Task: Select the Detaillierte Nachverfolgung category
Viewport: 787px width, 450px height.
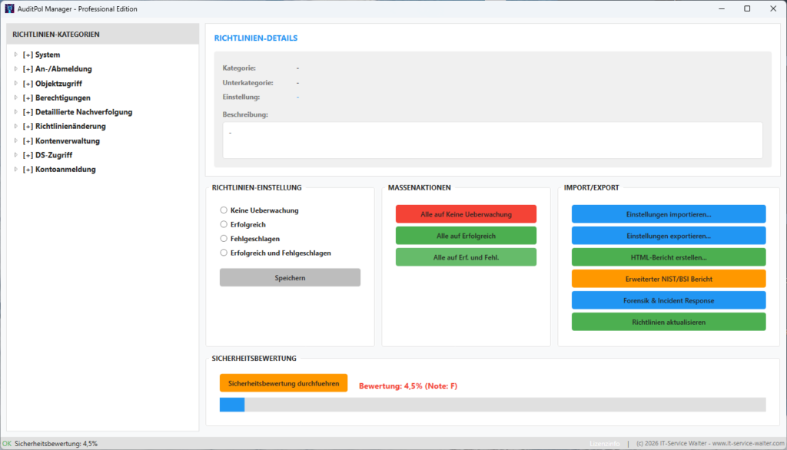Action: coord(82,111)
